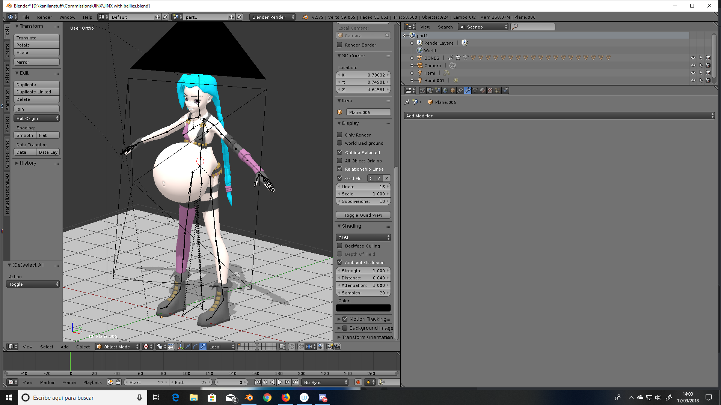Viewport: 721px width, 405px height.
Task: Enable Backface Culling checkbox
Action: [339, 246]
